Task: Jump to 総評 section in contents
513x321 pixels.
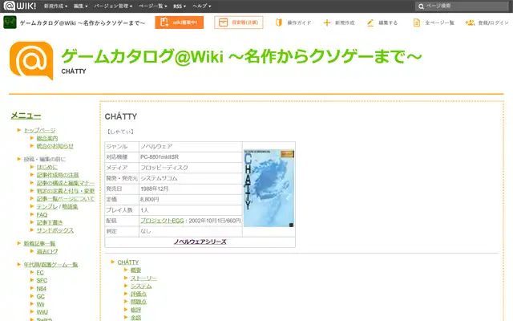Action: (135, 310)
